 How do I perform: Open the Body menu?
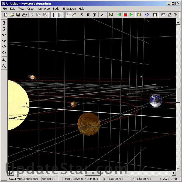click(x=56, y=9)
